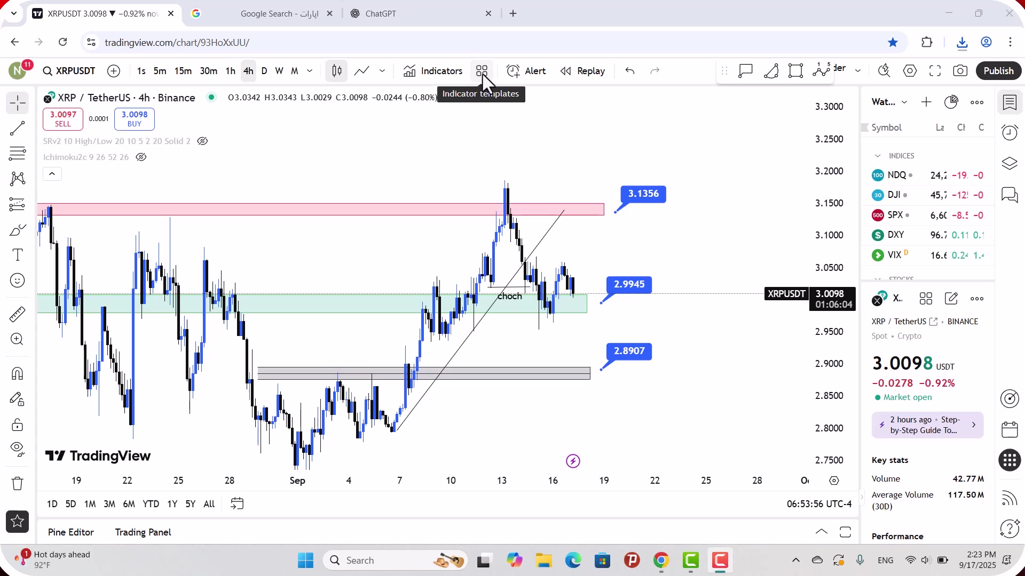
Task: Select the text annotation tool
Action: coord(17,255)
